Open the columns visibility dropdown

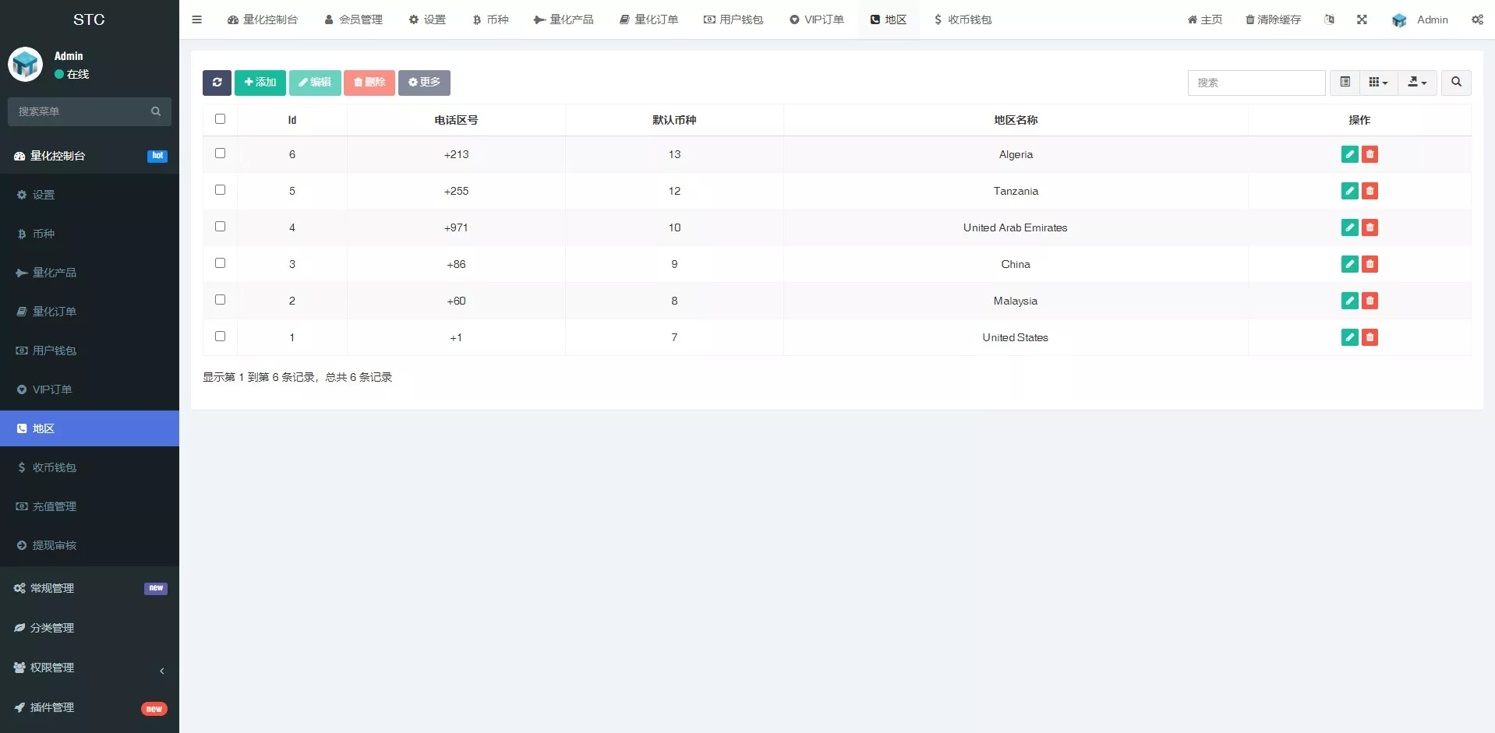(1378, 82)
